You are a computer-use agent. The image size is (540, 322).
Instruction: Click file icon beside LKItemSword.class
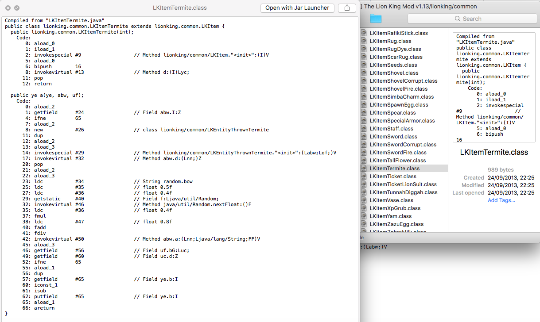pyautogui.click(x=364, y=137)
